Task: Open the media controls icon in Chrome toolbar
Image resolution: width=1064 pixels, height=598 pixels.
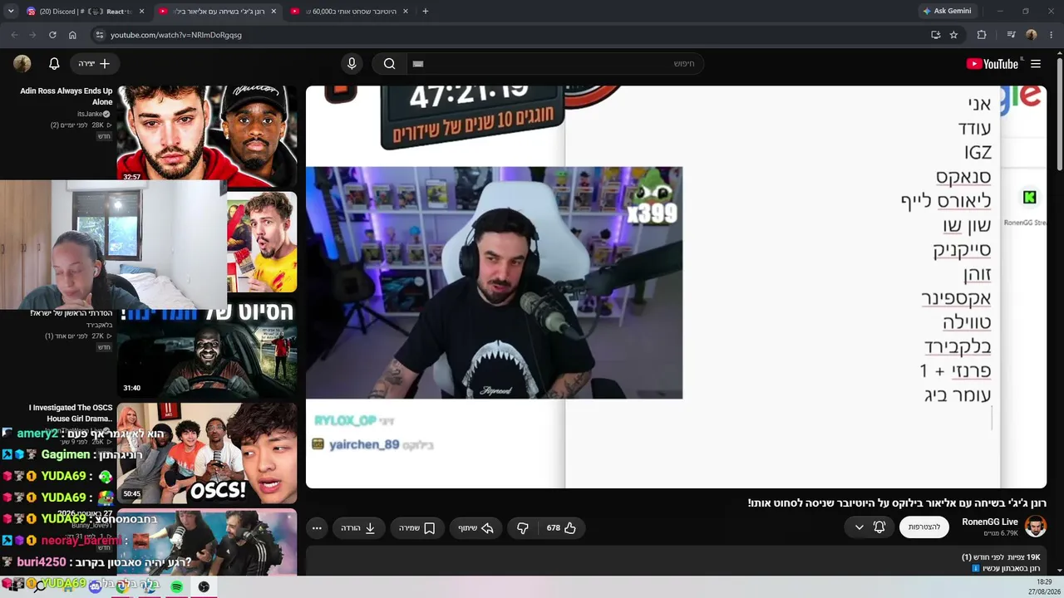Action: point(1011,35)
